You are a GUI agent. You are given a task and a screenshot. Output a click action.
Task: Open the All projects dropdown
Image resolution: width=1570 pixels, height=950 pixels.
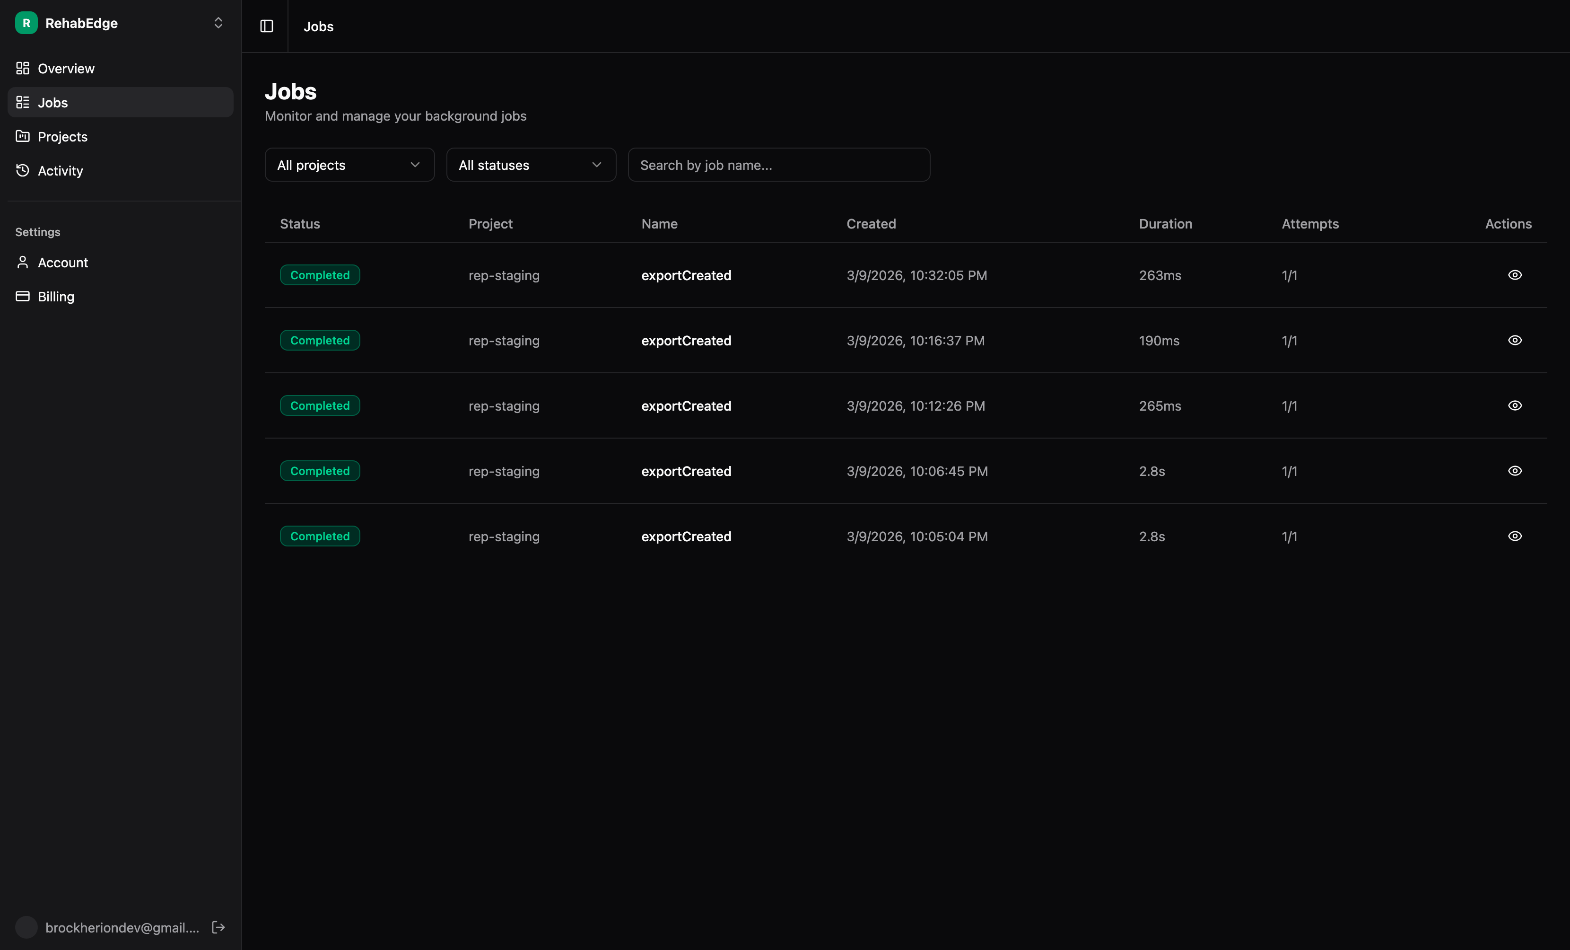click(349, 165)
